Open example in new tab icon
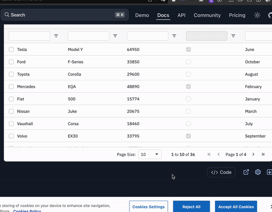Viewport: 272px width, 212px height. (246, 172)
